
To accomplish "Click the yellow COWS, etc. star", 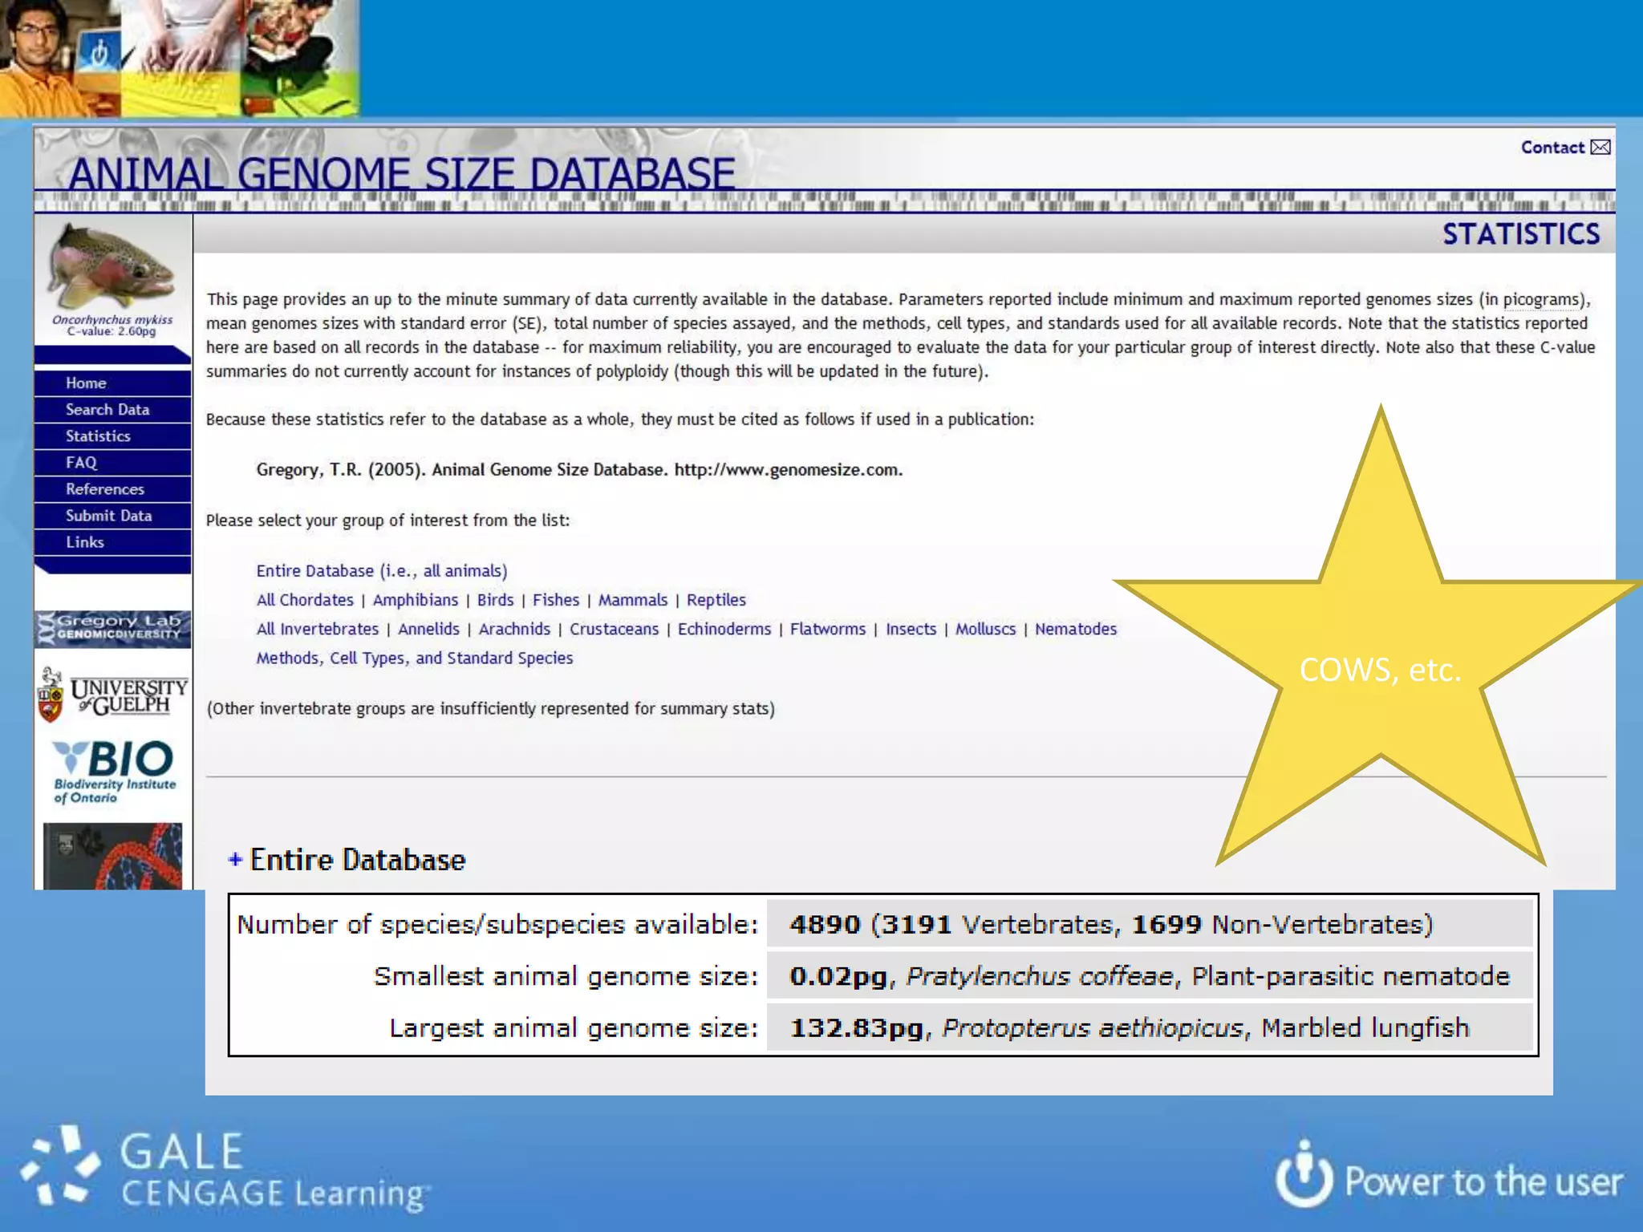I will click(1380, 670).
